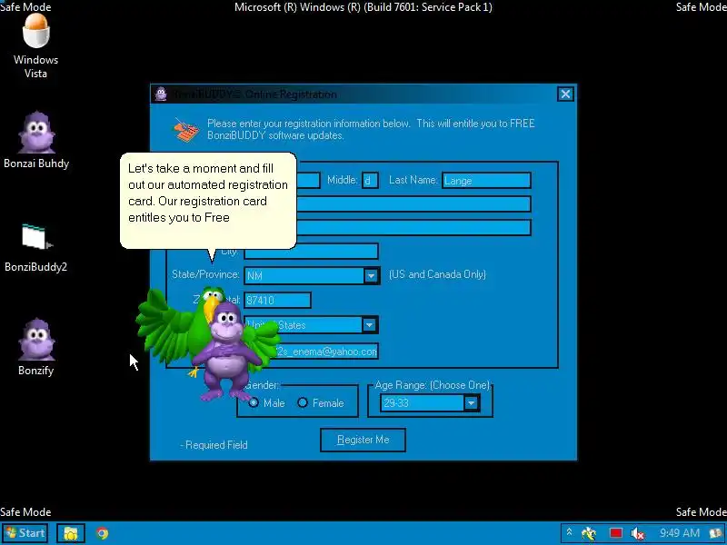Click the registration card icon in dialog
The image size is (727, 545).
tap(186, 130)
